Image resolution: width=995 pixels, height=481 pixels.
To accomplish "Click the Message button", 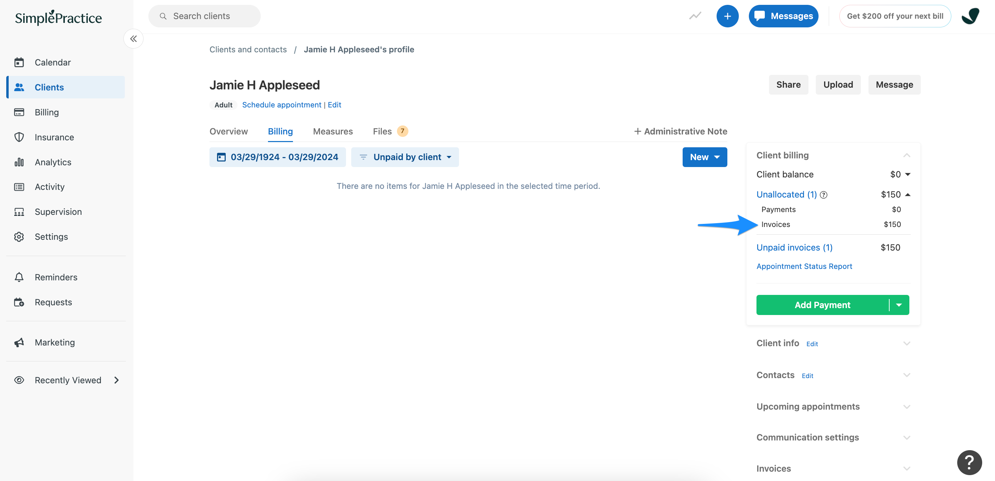I will pos(894,85).
